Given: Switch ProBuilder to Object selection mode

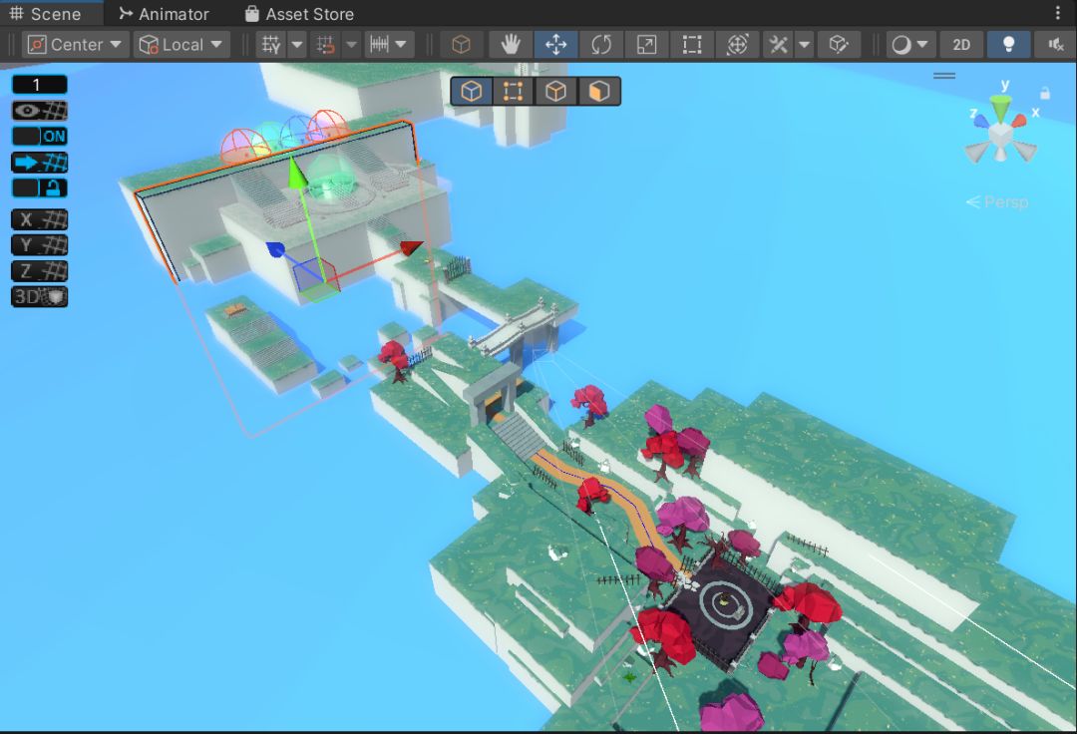Looking at the screenshot, I should point(471,92).
